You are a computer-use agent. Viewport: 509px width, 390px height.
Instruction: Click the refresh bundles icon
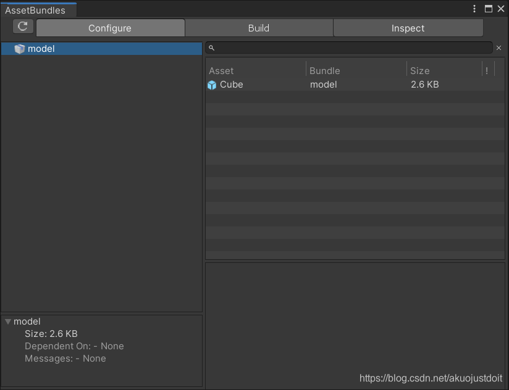(x=23, y=27)
